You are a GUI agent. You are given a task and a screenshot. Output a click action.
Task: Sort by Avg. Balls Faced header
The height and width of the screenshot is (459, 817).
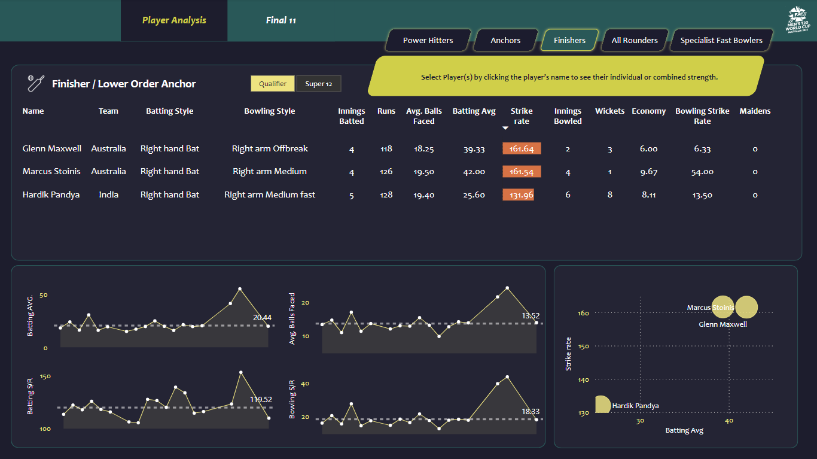(x=424, y=116)
